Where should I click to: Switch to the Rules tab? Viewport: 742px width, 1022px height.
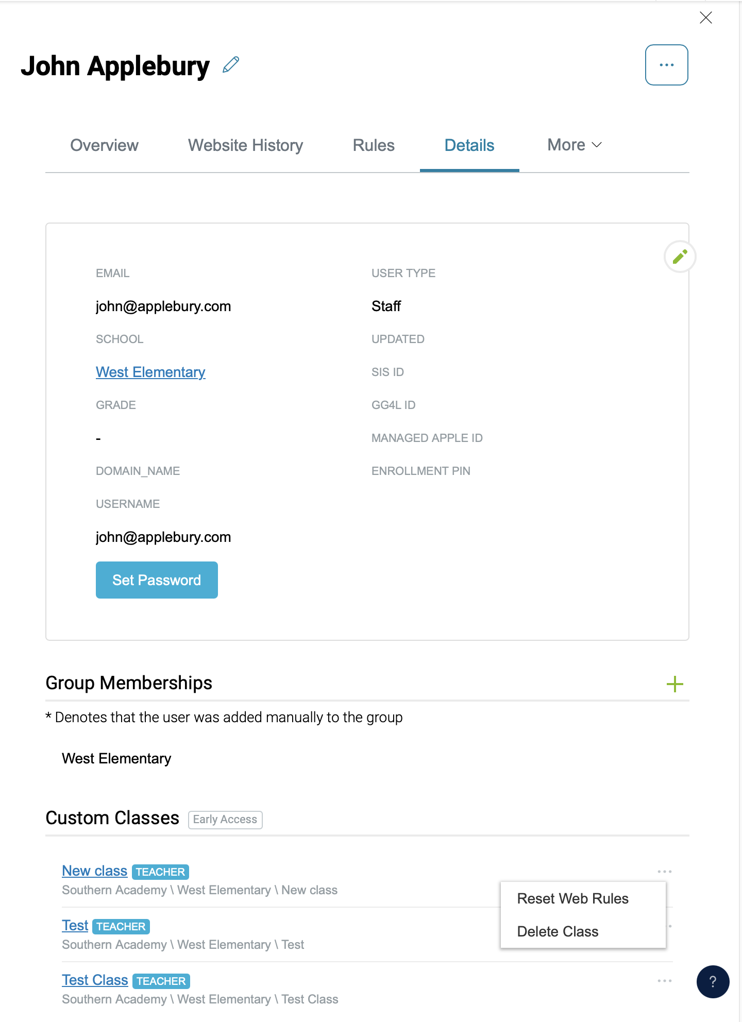(373, 145)
